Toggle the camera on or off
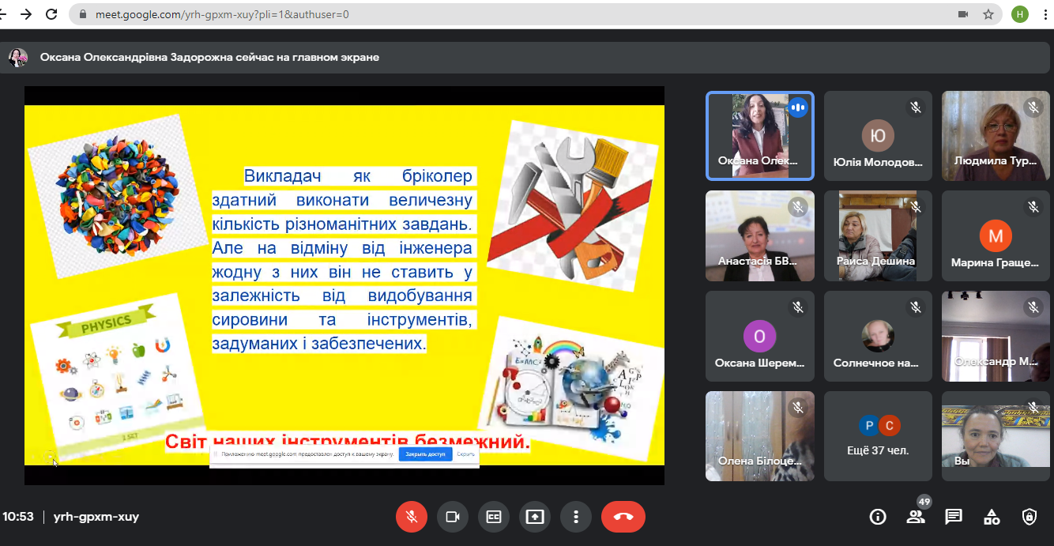1054x546 pixels. 453,517
